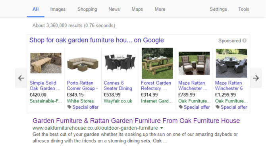Image resolution: width=266 pixels, height=152 pixels.
Task: Click the tag icon under Maze Rattan Winchester 6
Action: (218, 107)
